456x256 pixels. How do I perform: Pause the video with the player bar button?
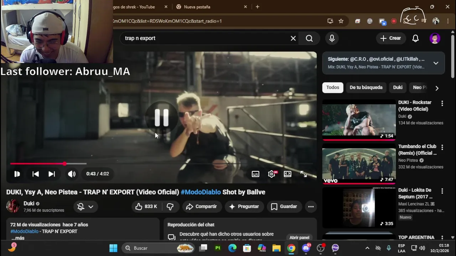(x=17, y=174)
